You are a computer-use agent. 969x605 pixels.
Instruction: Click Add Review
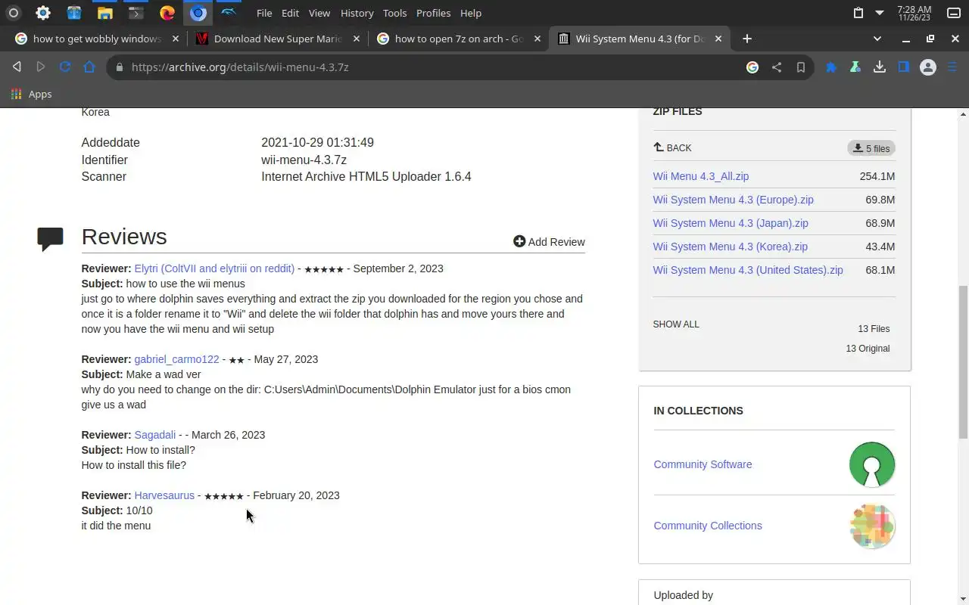click(549, 242)
